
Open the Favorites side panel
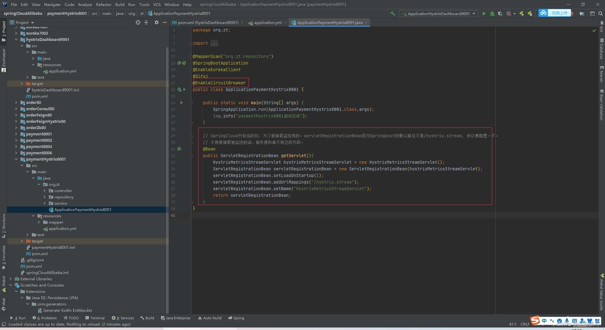point(4,257)
